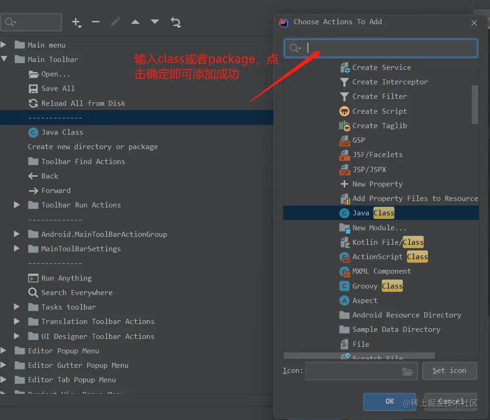Select the Forward action row
490x420 pixels.
tap(49, 191)
